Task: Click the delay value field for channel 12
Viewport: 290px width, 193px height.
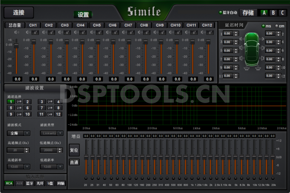Action: click(x=270, y=76)
